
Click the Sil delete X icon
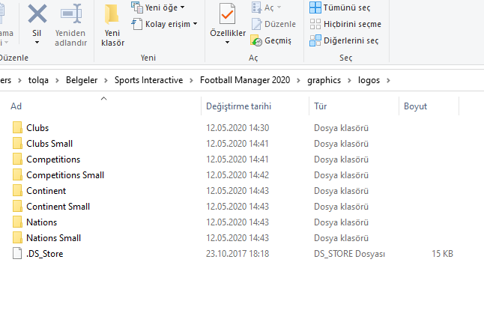coord(37,14)
